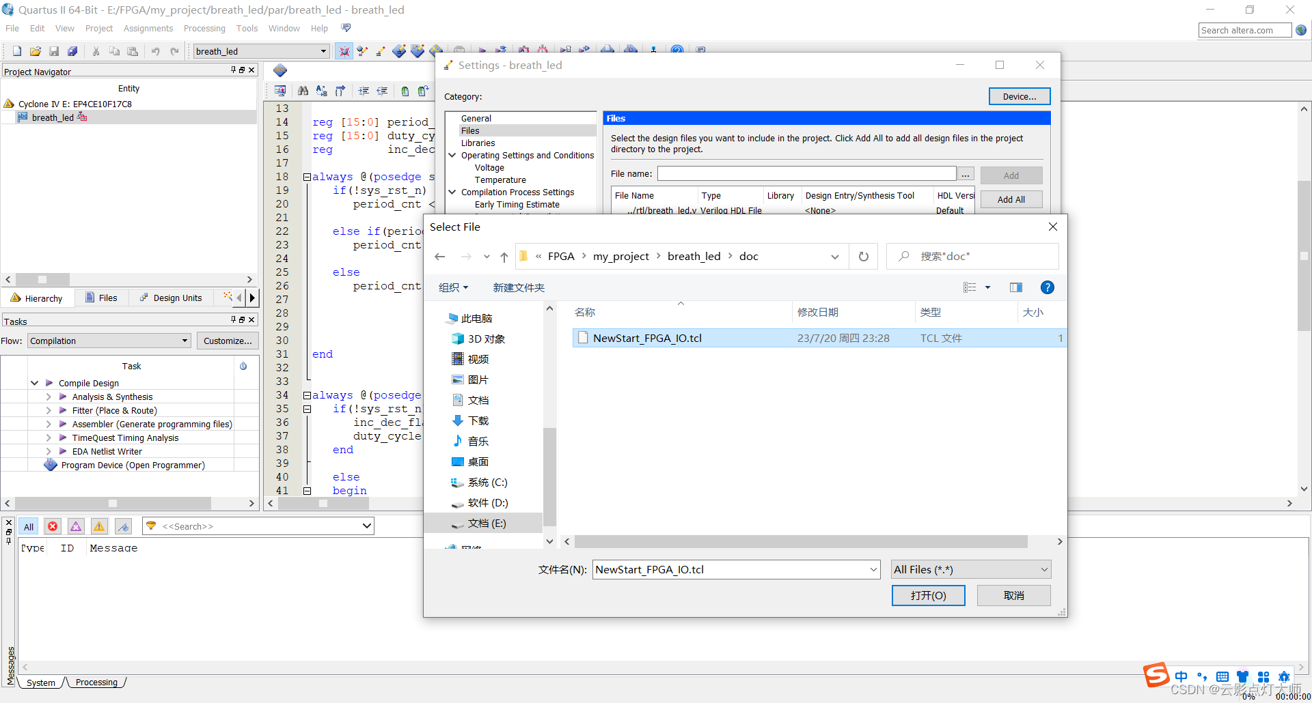Select the Libraries category in Settings
Image resolution: width=1312 pixels, height=703 pixels.
pos(478,143)
